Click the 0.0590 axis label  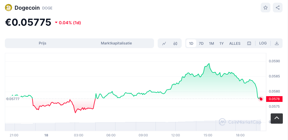[274, 61]
